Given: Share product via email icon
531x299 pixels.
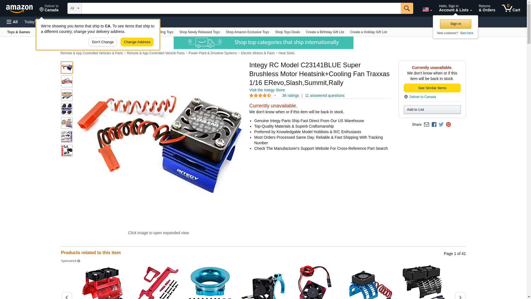Looking at the screenshot, I should point(426,125).
